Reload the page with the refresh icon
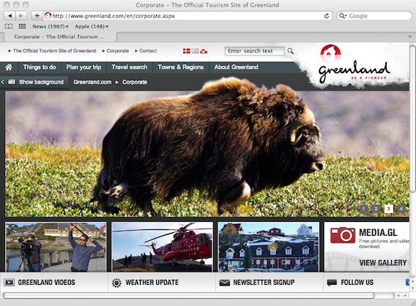Viewport: 416px width, 306px height. [327, 16]
